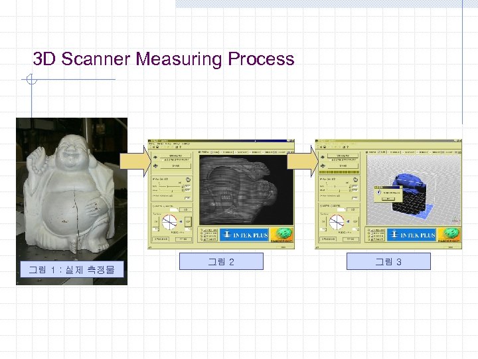Click the '그림 3' caption box
This screenshot has width=478, height=359.
pos(388,261)
